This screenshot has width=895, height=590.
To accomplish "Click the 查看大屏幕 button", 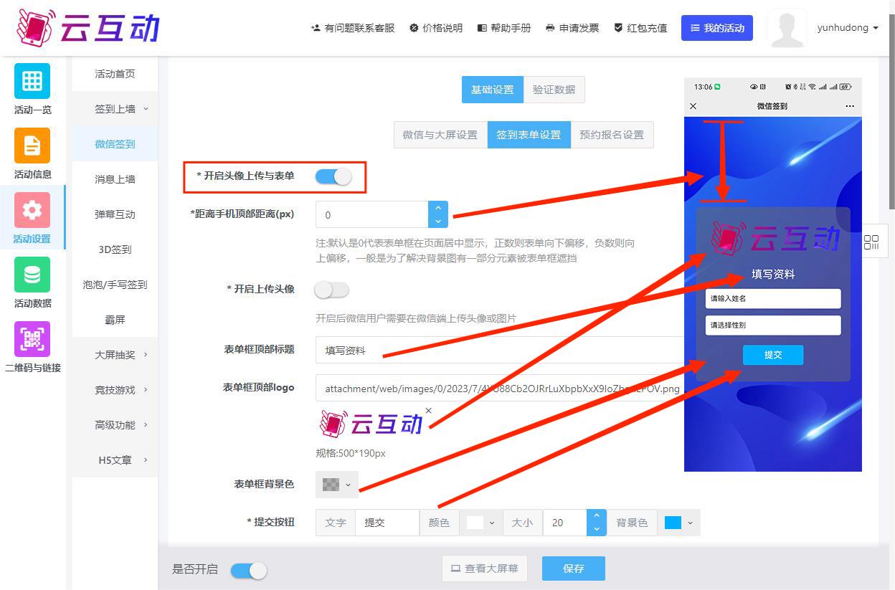I will click(485, 568).
